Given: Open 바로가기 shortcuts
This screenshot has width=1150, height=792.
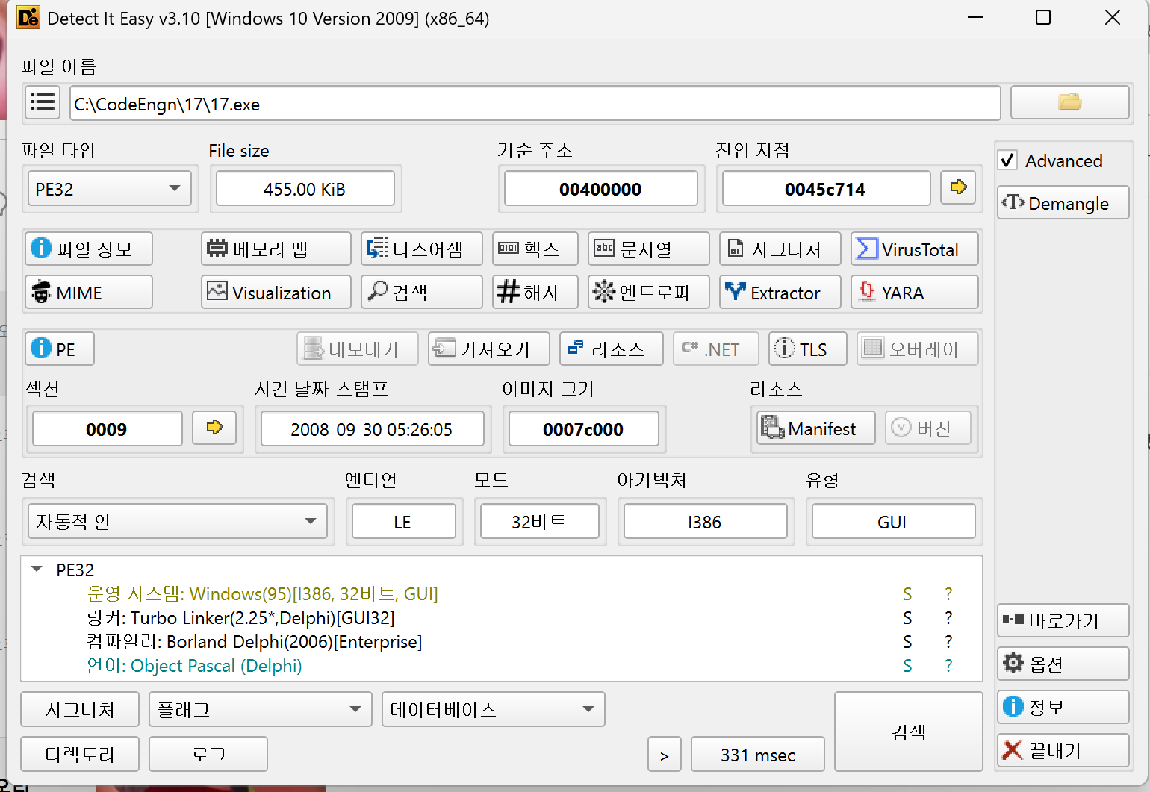Looking at the screenshot, I should click(1063, 620).
